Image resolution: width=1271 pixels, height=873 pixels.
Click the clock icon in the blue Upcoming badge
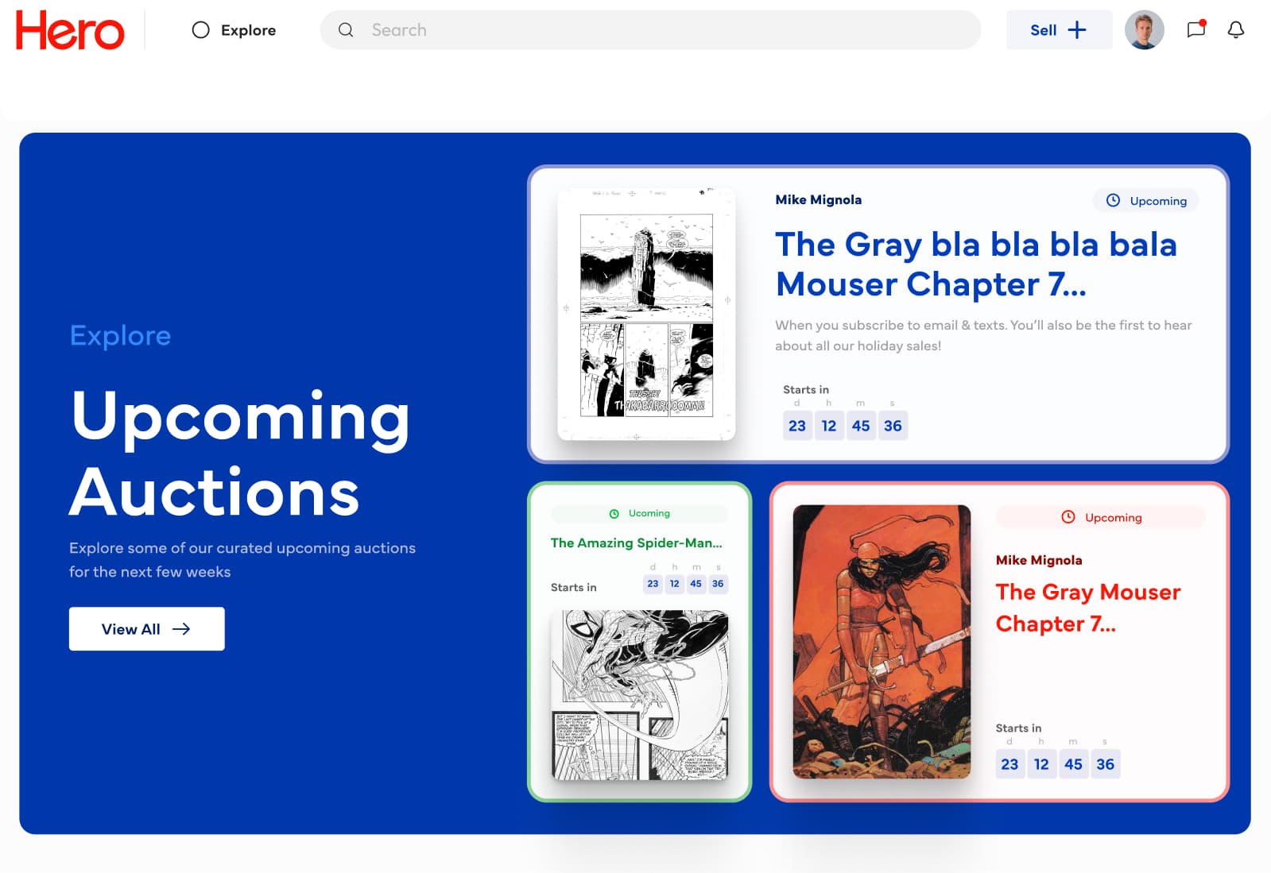pos(1114,201)
